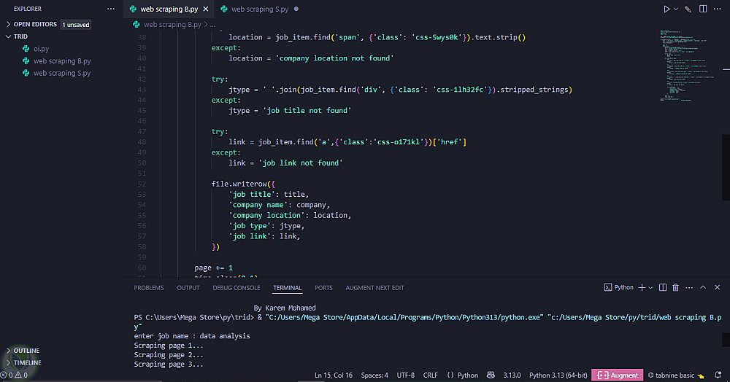Run the Python file with the play icon
The height and width of the screenshot is (382, 730).
point(666,9)
